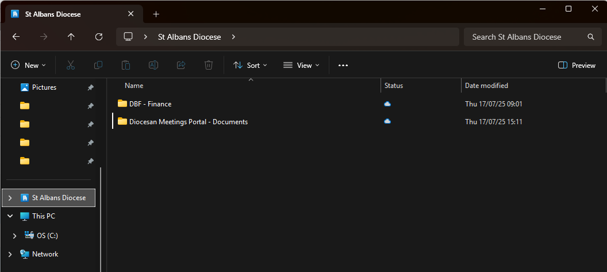Click St Albans Diocese in the address bar
The image size is (607, 272).
(189, 37)
